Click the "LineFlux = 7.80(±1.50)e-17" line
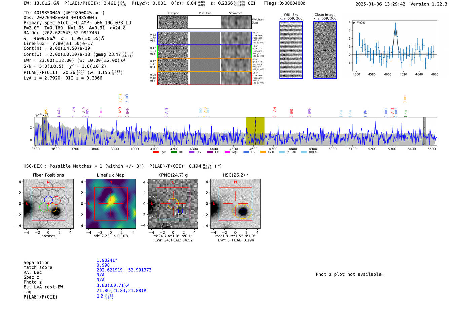The width and height of the screenshot is (471, 320). 58,43
